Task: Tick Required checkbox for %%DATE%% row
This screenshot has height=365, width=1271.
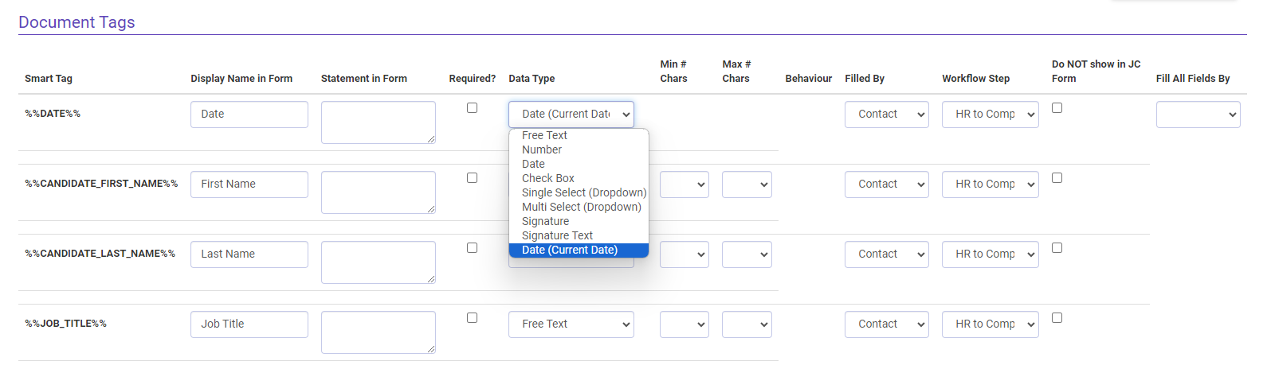Action: tap(472, 107)
